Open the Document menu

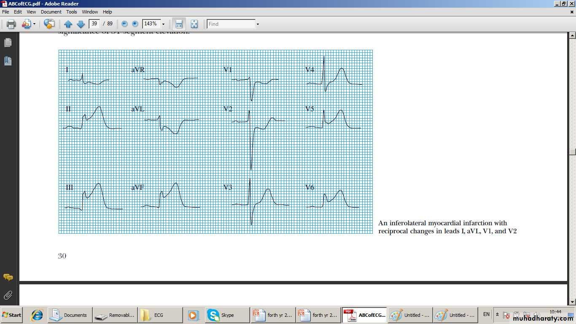[x=51, y=12]
